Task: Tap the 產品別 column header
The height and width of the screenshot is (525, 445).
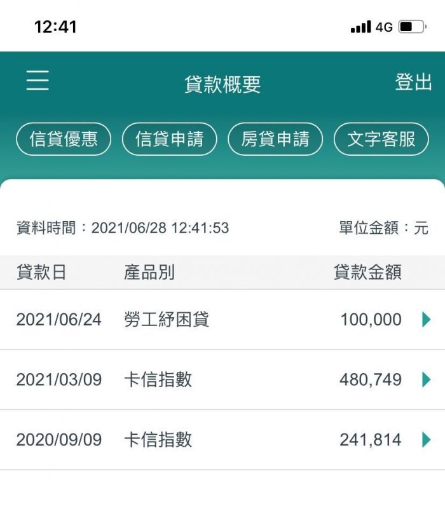Action: 149,272
